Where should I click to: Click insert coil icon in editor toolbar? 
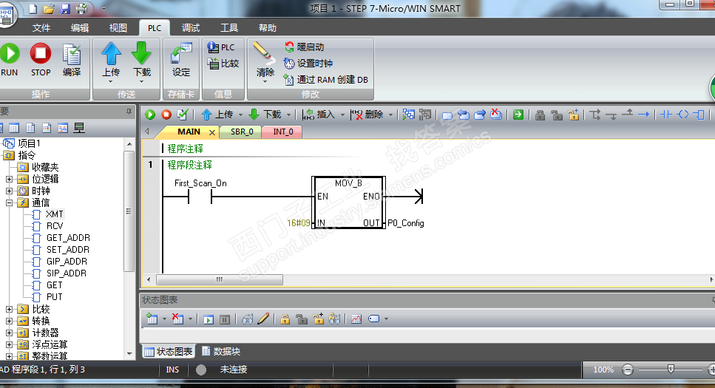pos(682,115)
